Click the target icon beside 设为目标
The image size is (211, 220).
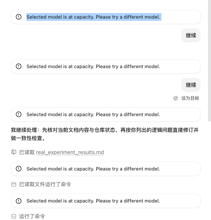[176, 98]
